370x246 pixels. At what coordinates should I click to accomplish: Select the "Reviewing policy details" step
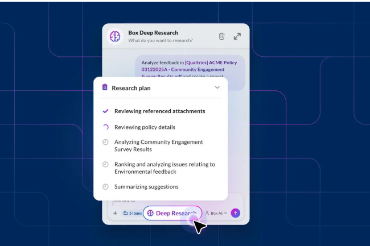[145, 127]
